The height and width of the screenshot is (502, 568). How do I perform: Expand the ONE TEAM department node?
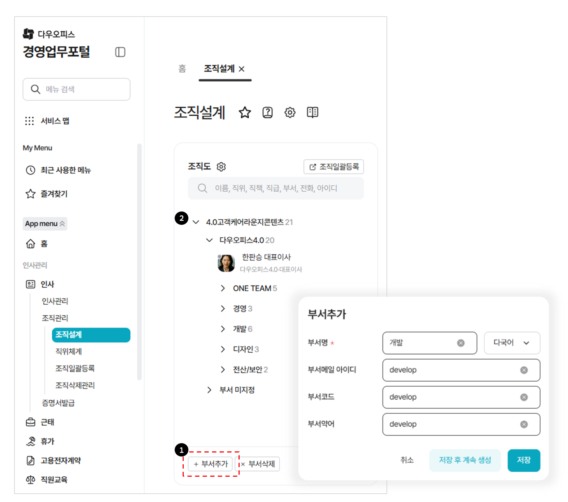(223, 288)
